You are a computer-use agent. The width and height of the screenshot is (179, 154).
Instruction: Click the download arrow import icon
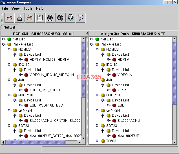[20, 18]
